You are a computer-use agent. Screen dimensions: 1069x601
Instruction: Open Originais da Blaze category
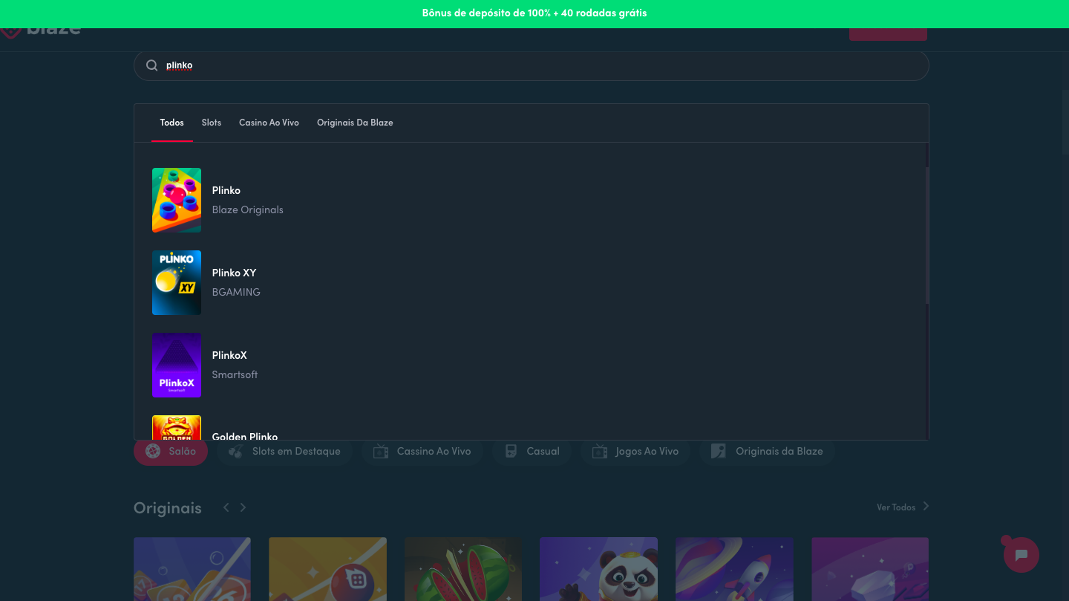[767, 451]
